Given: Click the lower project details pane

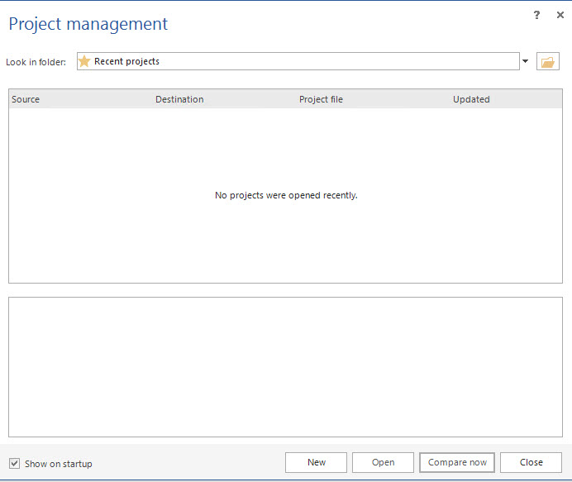Looking at the screenshot, I should [285, 366].
